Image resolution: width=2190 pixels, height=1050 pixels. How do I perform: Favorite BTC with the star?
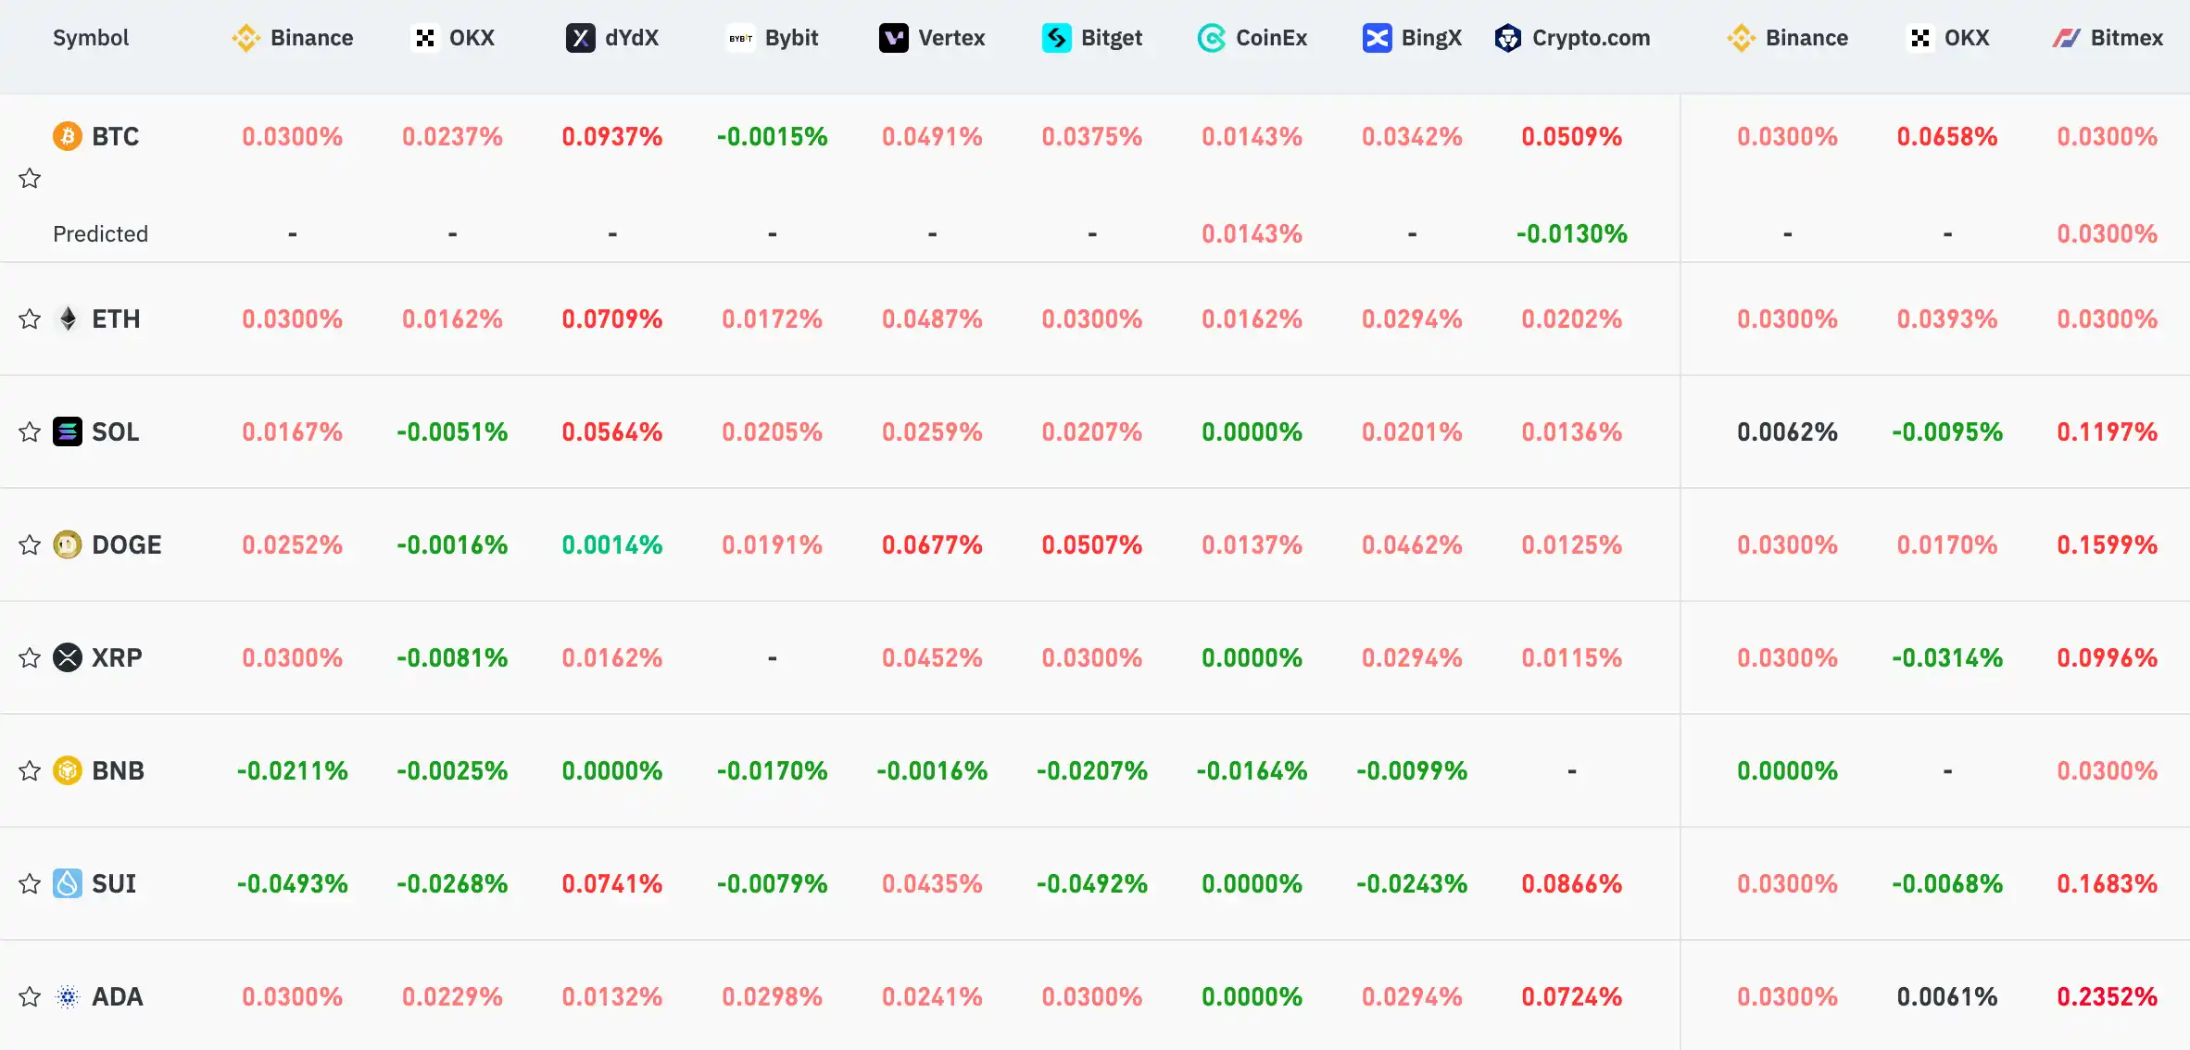[x=30, y=178]
